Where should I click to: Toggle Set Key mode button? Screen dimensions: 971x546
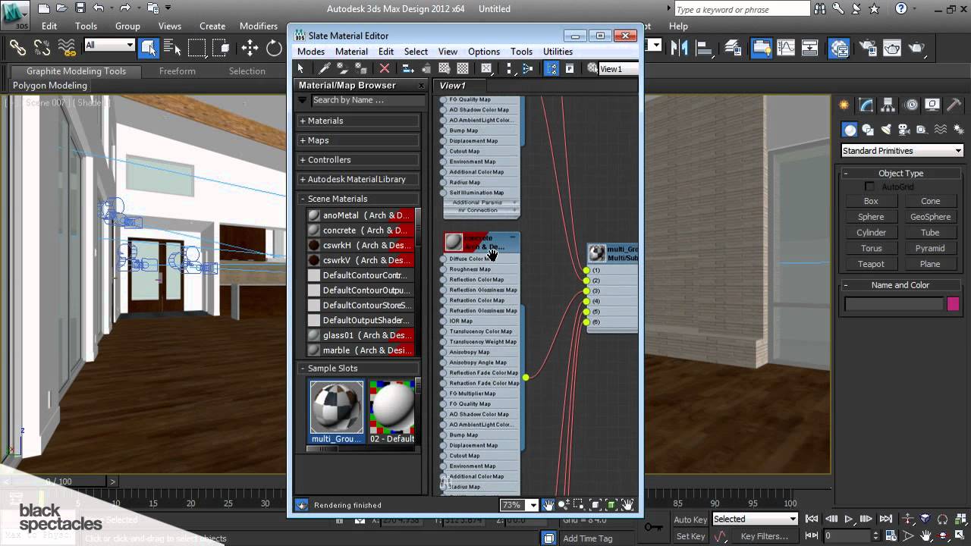coord(690,536)
